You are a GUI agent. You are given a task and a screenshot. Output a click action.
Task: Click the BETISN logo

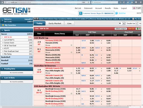17,11
